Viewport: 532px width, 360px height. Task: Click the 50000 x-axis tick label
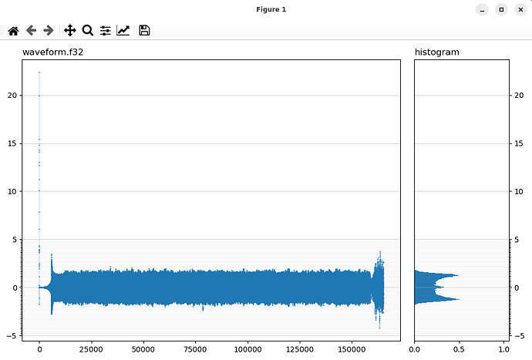pyautogui.click(x=143, y=349)
